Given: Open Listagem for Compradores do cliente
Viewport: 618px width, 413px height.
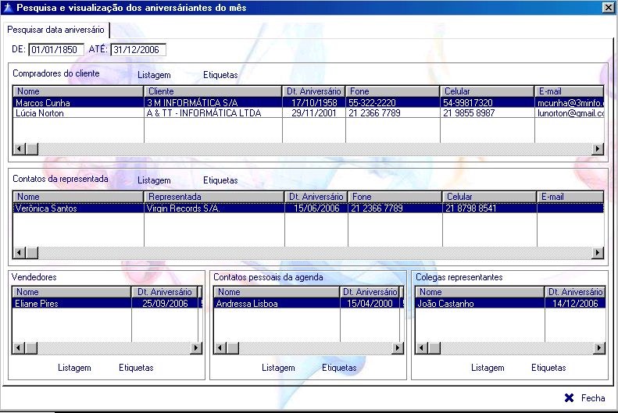Looking at the screenshot, I should 154,75.
